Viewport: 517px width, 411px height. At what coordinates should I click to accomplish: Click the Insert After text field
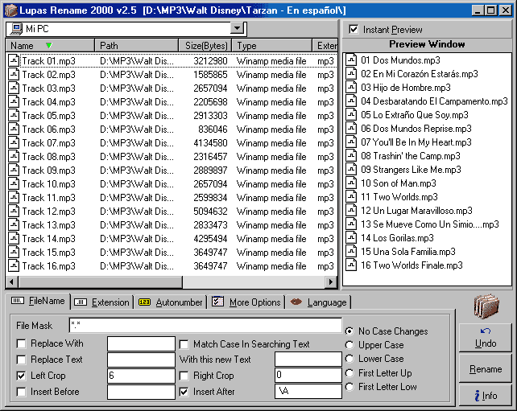308,391
